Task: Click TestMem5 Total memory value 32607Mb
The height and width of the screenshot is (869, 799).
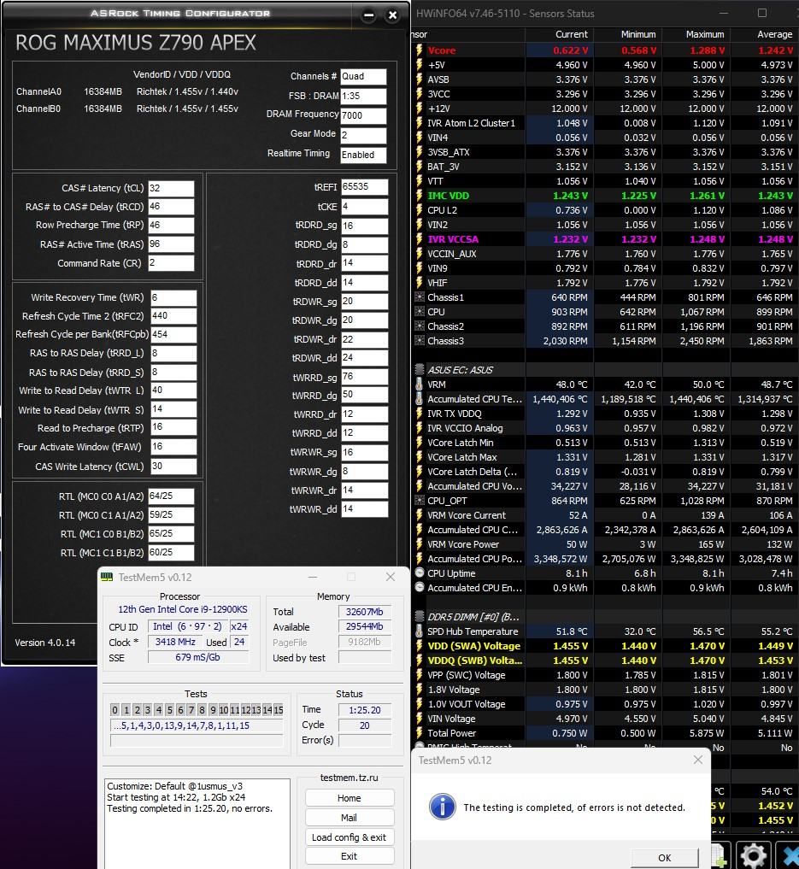Action: click(x=365, y=612)
